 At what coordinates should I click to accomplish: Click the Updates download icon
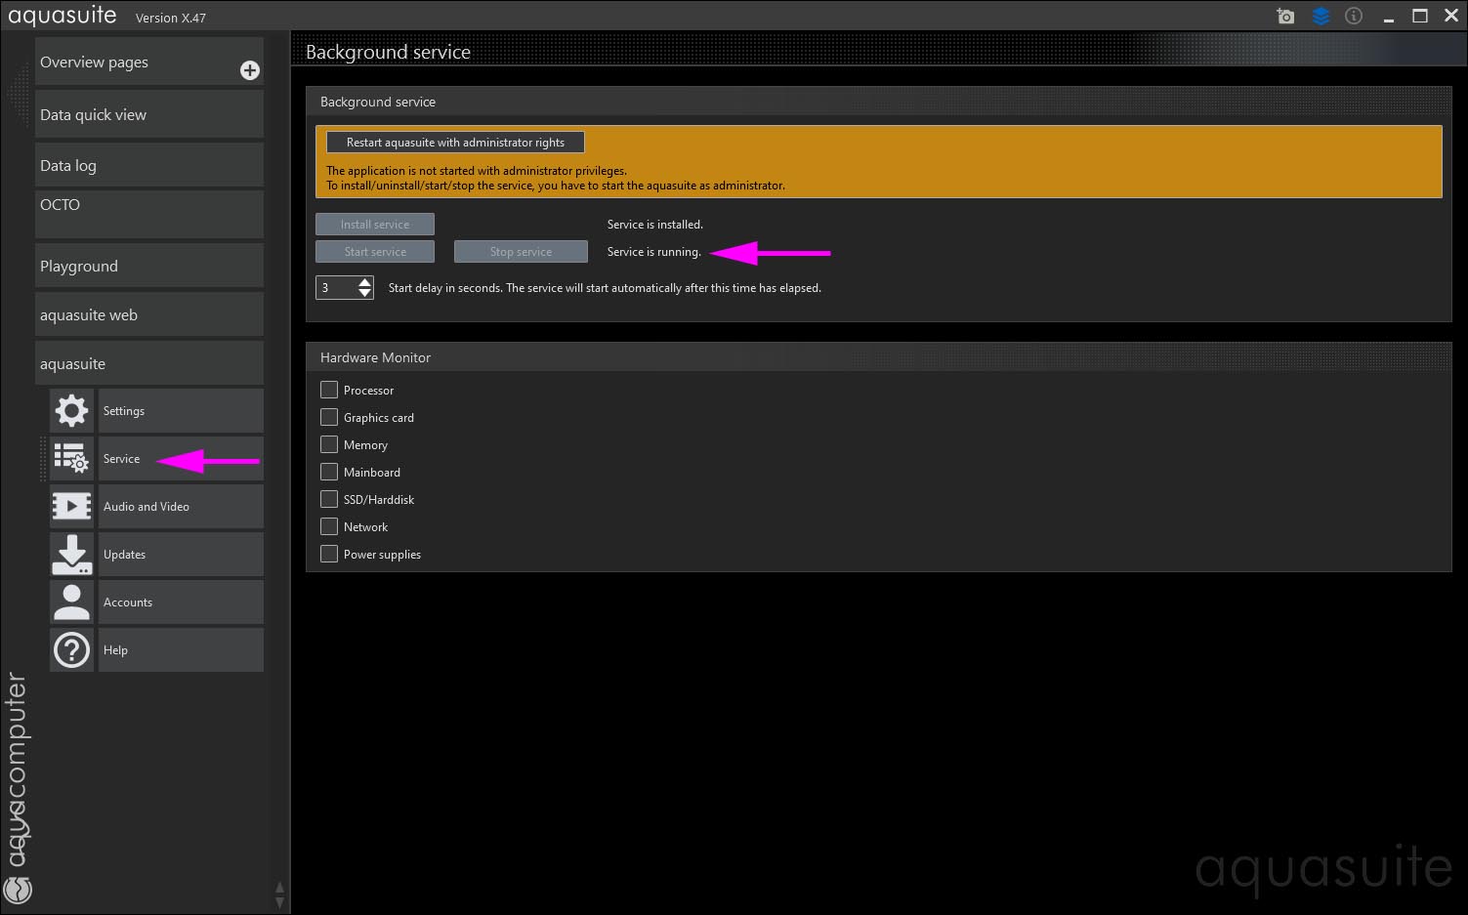coord(71,555)
